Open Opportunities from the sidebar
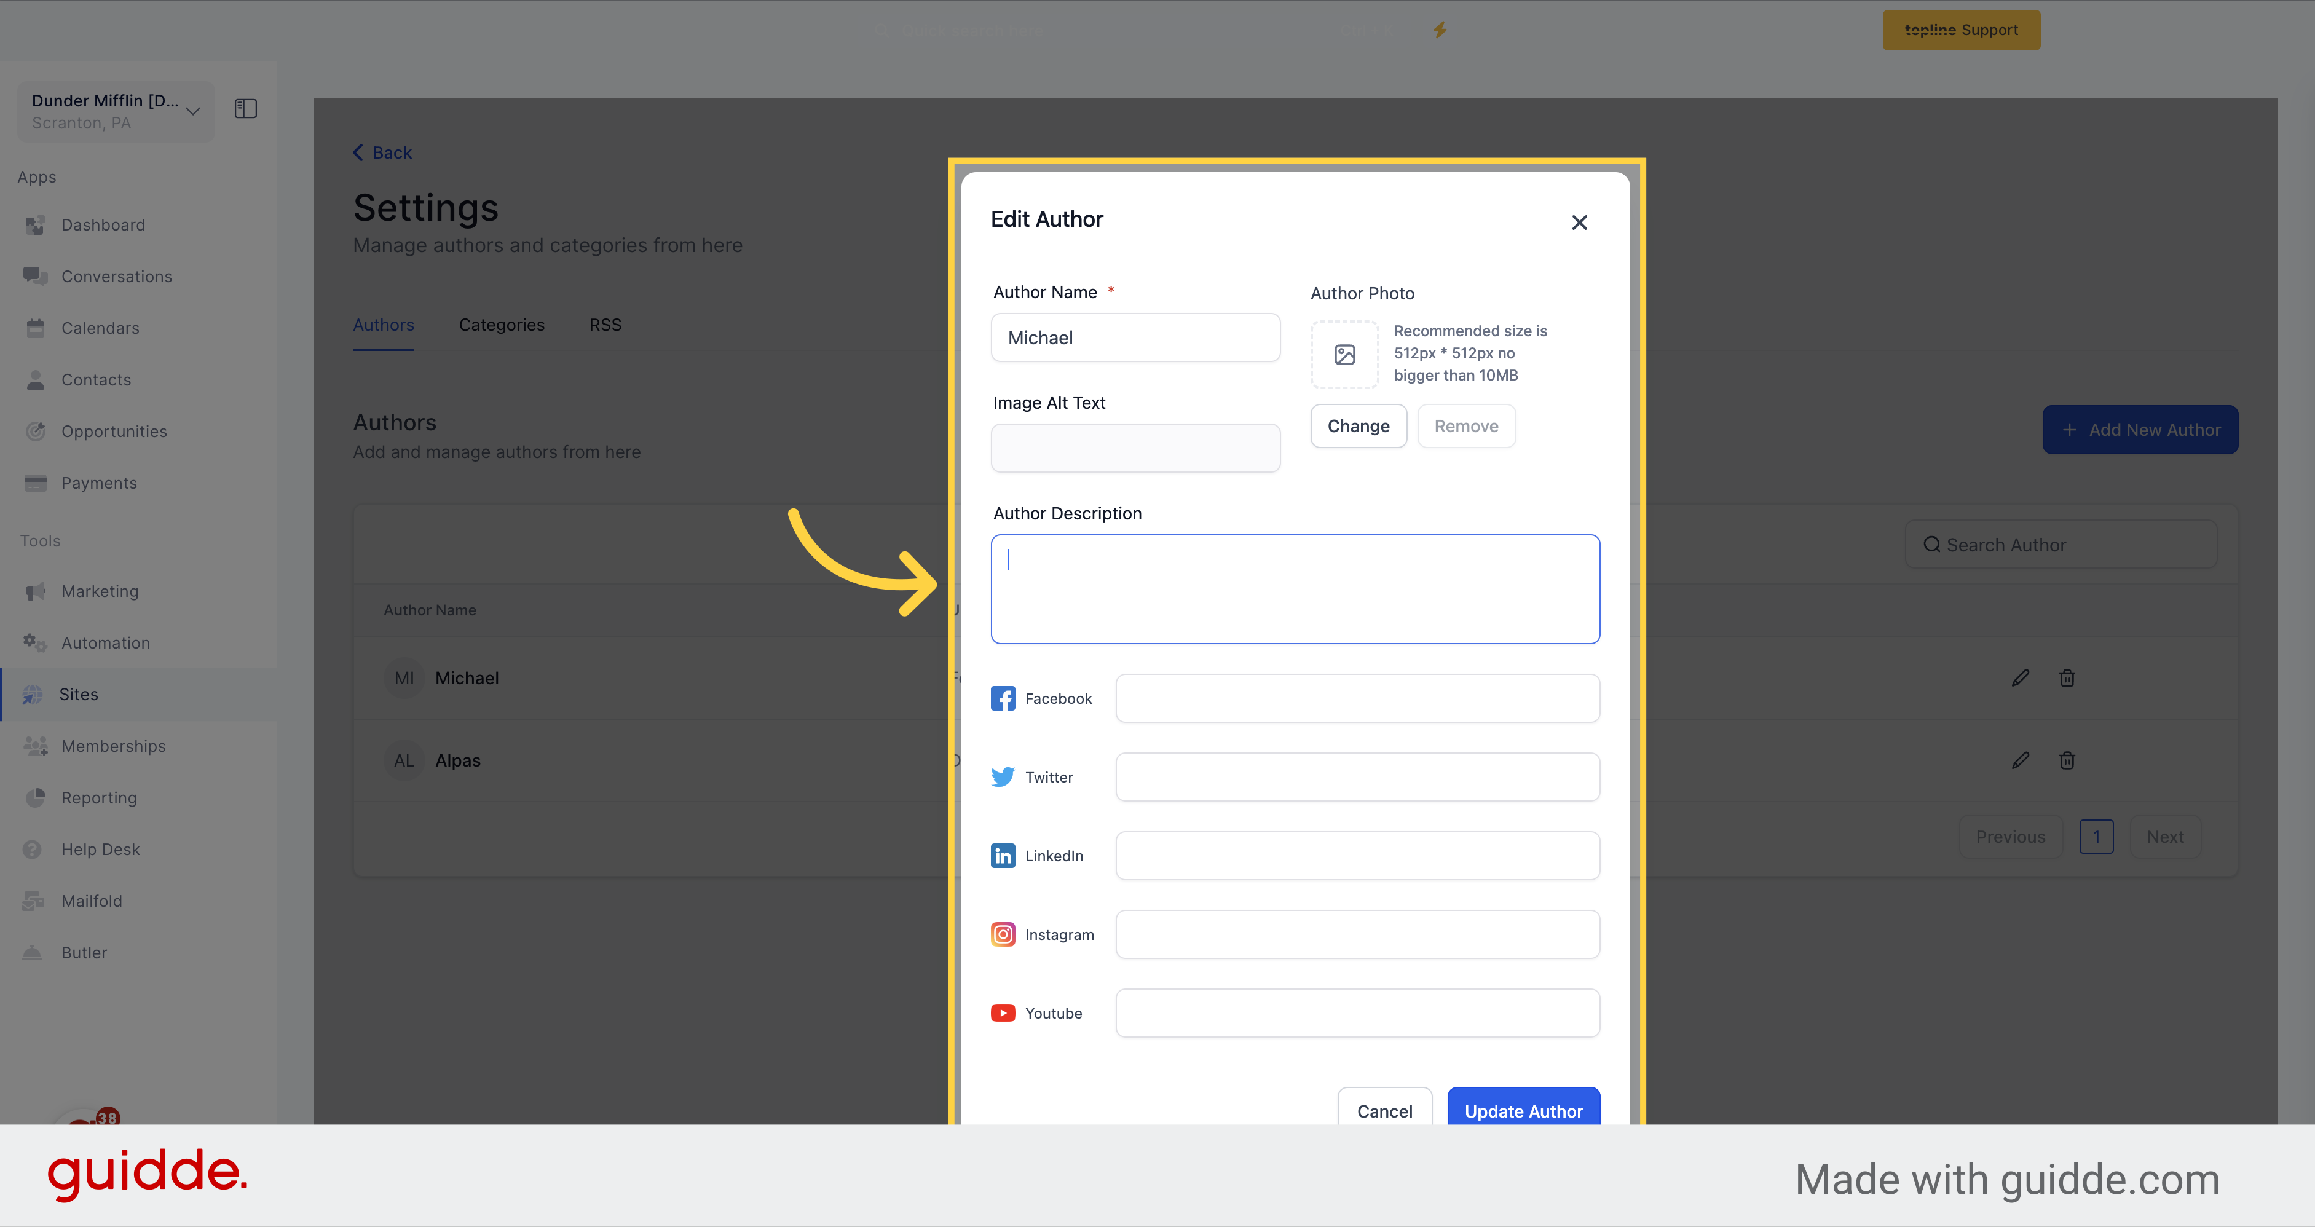The width and height of the screenshot is (2315, 1227). 138,432
